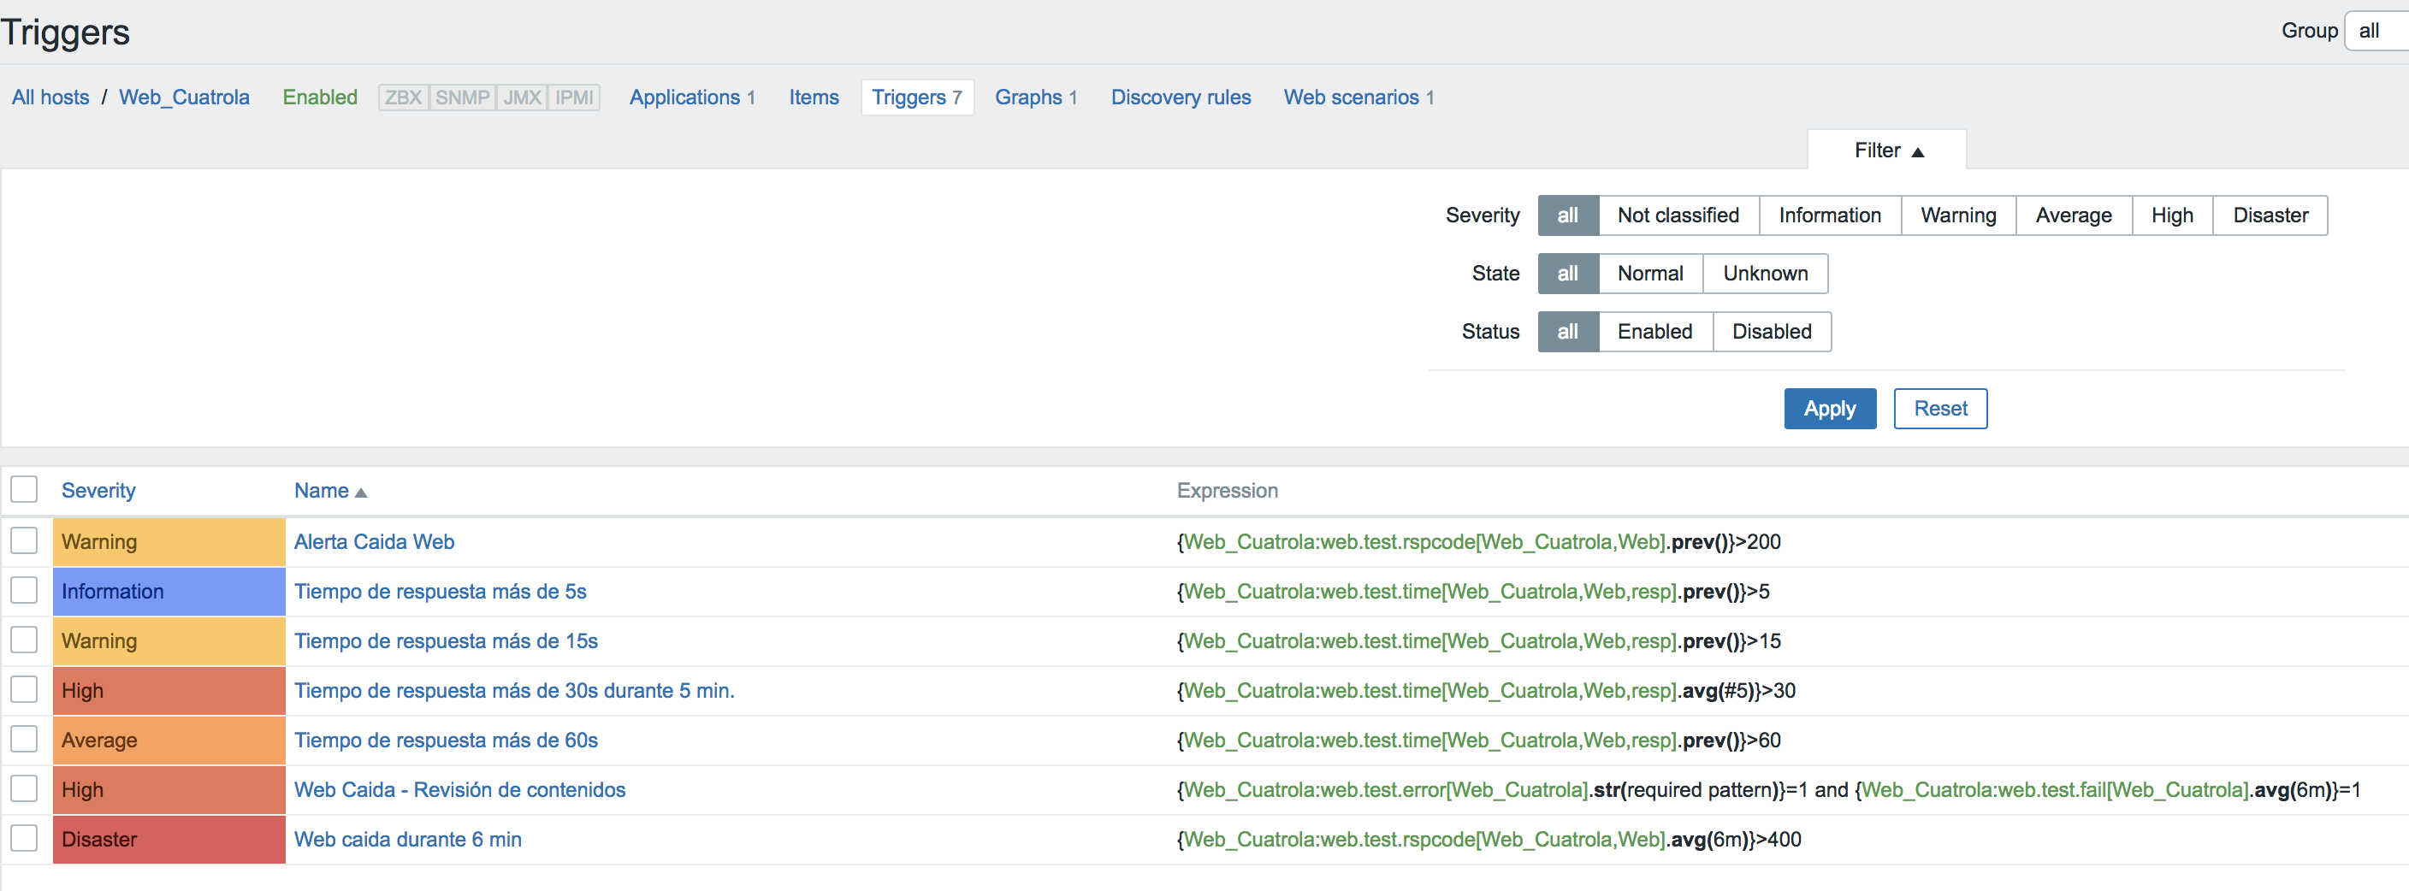Check the Web caida durante 6 min row
The image size is (2409, 891).
[24, 838]
